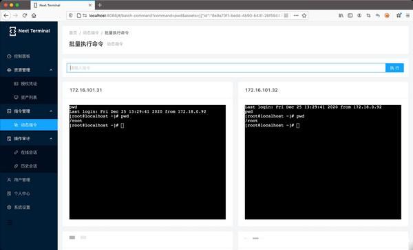The height and width of the screenshot is (250, 413).
Task: Collapse the sidebar with the bottom hamburger icon
Action: coord(9,223)
